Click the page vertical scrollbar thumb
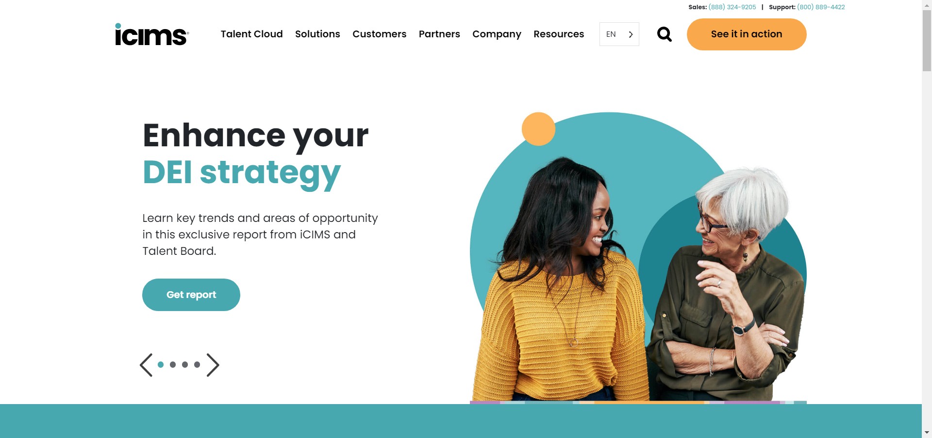 click(x=927, y=41)
